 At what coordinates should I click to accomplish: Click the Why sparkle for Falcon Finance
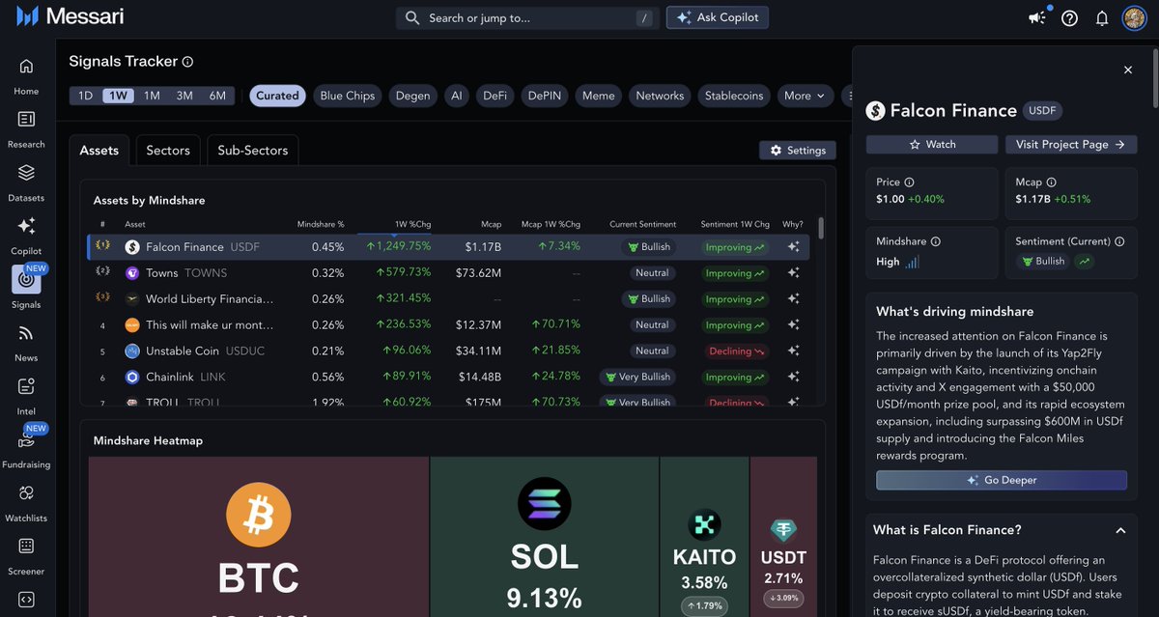pyautogui.click(x=794, y=247)
